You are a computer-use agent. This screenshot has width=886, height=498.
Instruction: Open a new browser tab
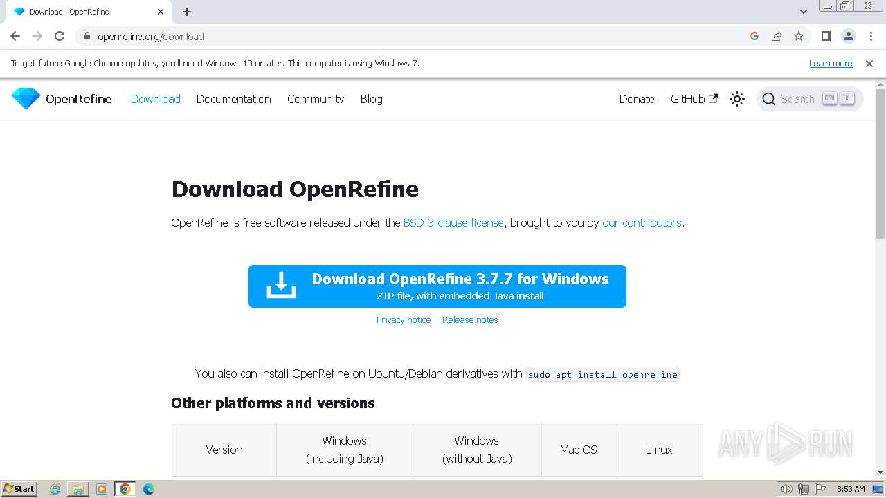click(x=187, y=12)
